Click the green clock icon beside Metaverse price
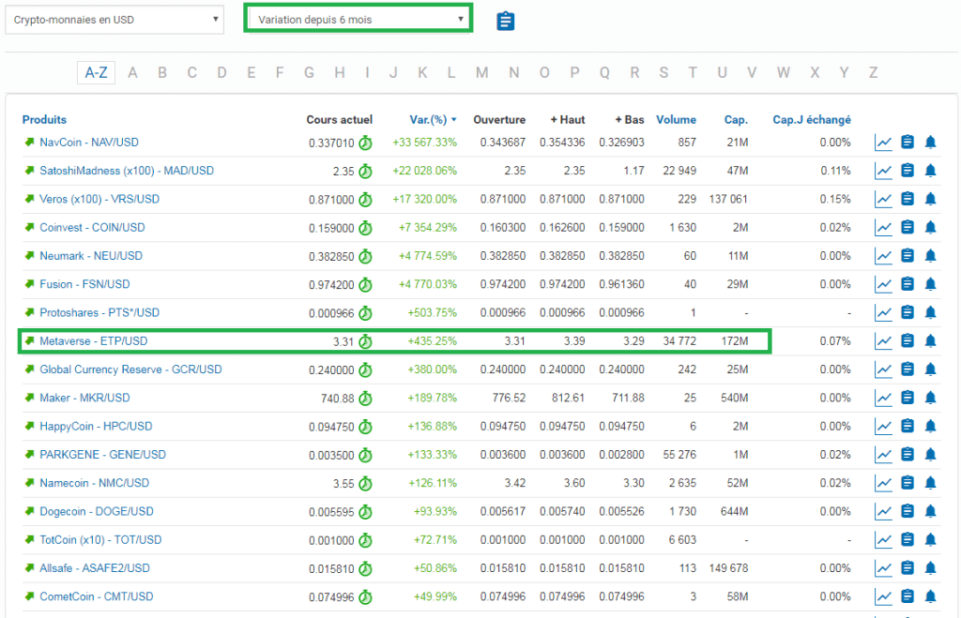The width and height of the screenshot is (961, 618). click(x=365, y=341)
